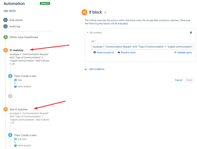Open the Audit log section

coord(15,26)
